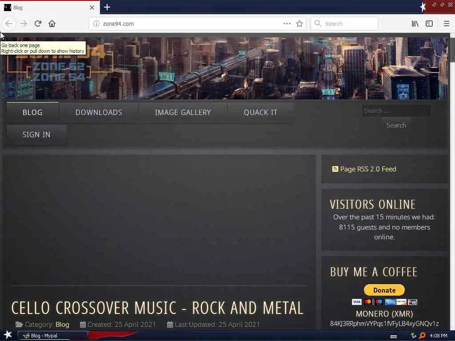Open the SIGN IN menu item
This screenshot has height=341, width=455.
click(36, 135)
